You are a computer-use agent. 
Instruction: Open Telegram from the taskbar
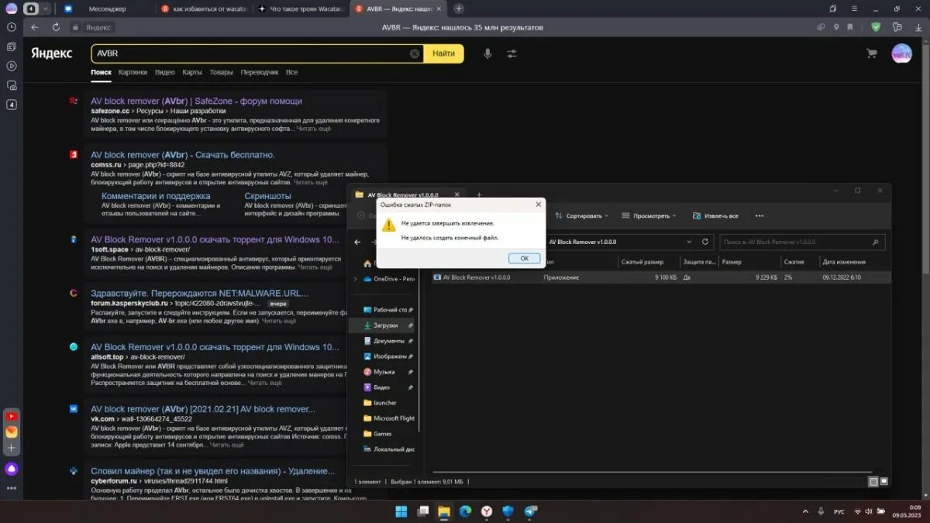(x=530, y=511)
